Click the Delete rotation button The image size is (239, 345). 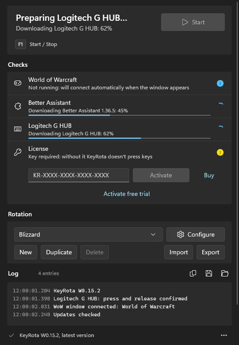[x=95, y=252]
